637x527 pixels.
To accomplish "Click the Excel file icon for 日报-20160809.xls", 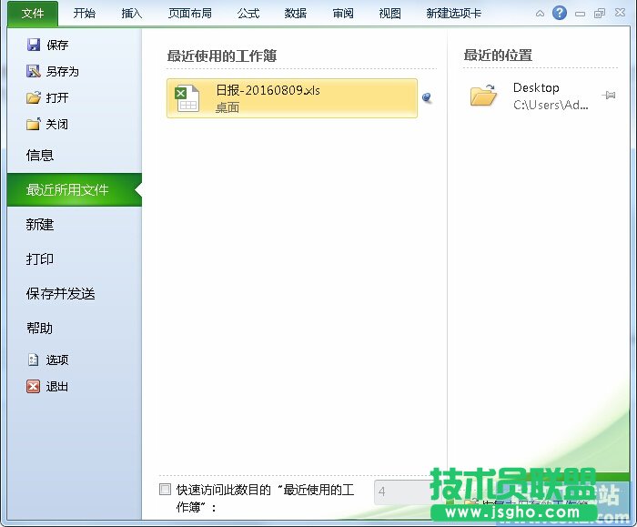I will (187, 98).
